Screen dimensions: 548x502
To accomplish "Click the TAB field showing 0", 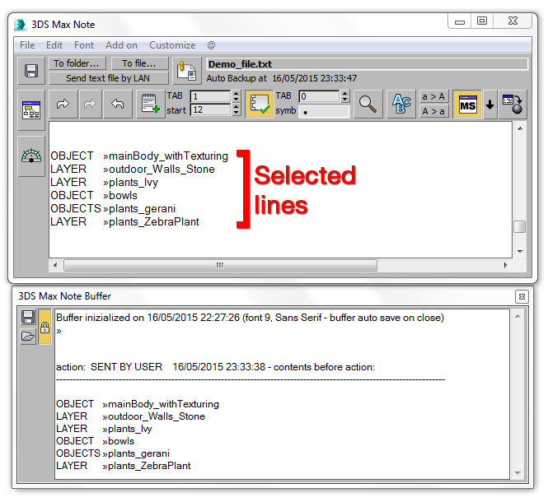I will tap(320, 96).
